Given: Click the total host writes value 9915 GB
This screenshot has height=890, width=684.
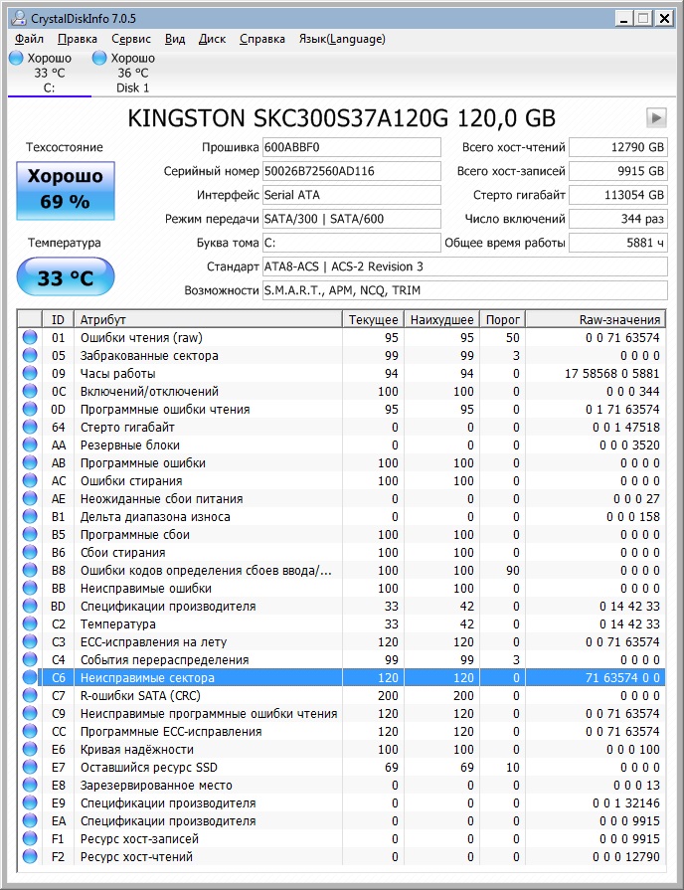Looking at the screenshot, I should tap(618, 171).
